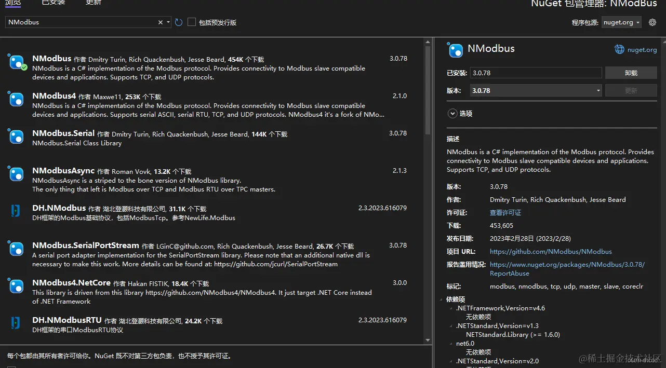Open the ReportAbuse nuget.org link
The width and height of the screenshot is (666, 368).
click(567, 269)
